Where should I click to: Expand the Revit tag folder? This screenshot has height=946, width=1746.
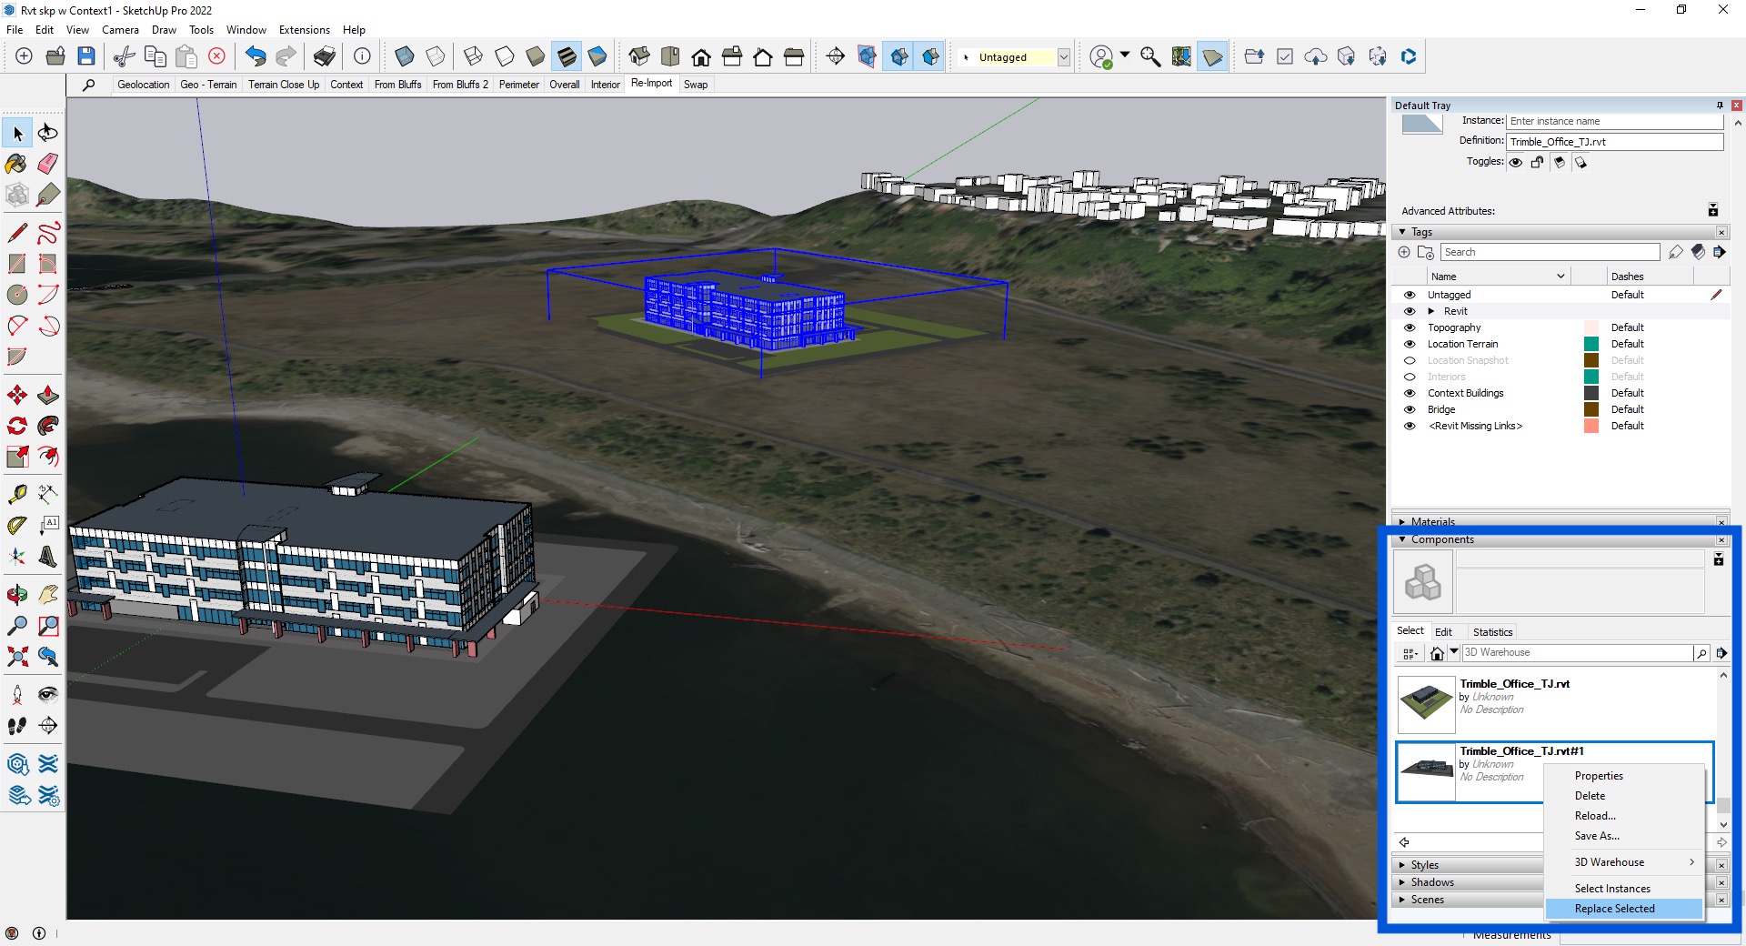click(x=1432, y=311)
